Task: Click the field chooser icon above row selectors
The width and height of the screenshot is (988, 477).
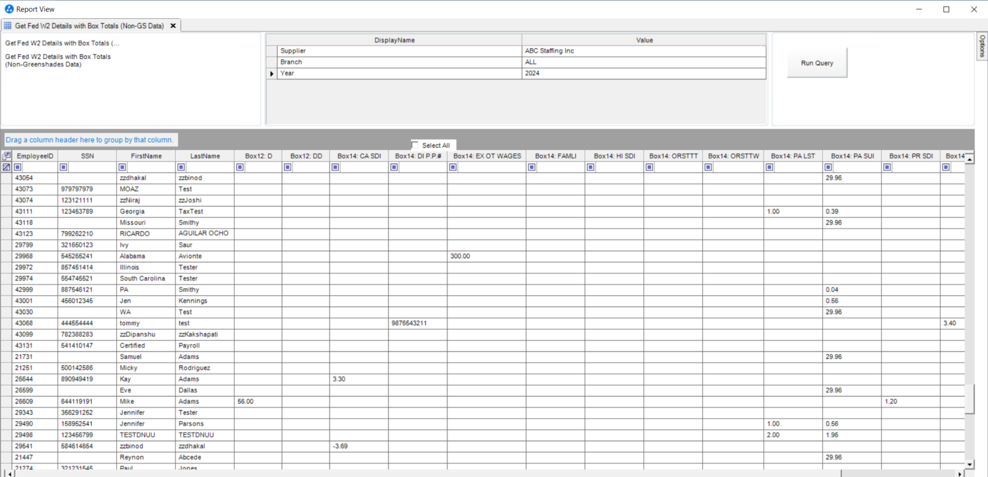Action: click(x=6, y=156)
